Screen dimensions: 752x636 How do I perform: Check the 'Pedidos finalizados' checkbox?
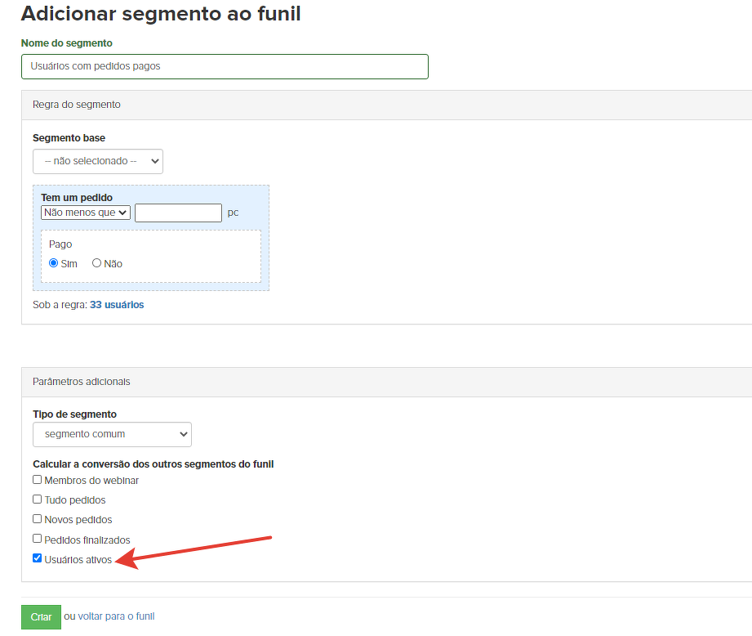pyautogui.click(x=37, y=539)
